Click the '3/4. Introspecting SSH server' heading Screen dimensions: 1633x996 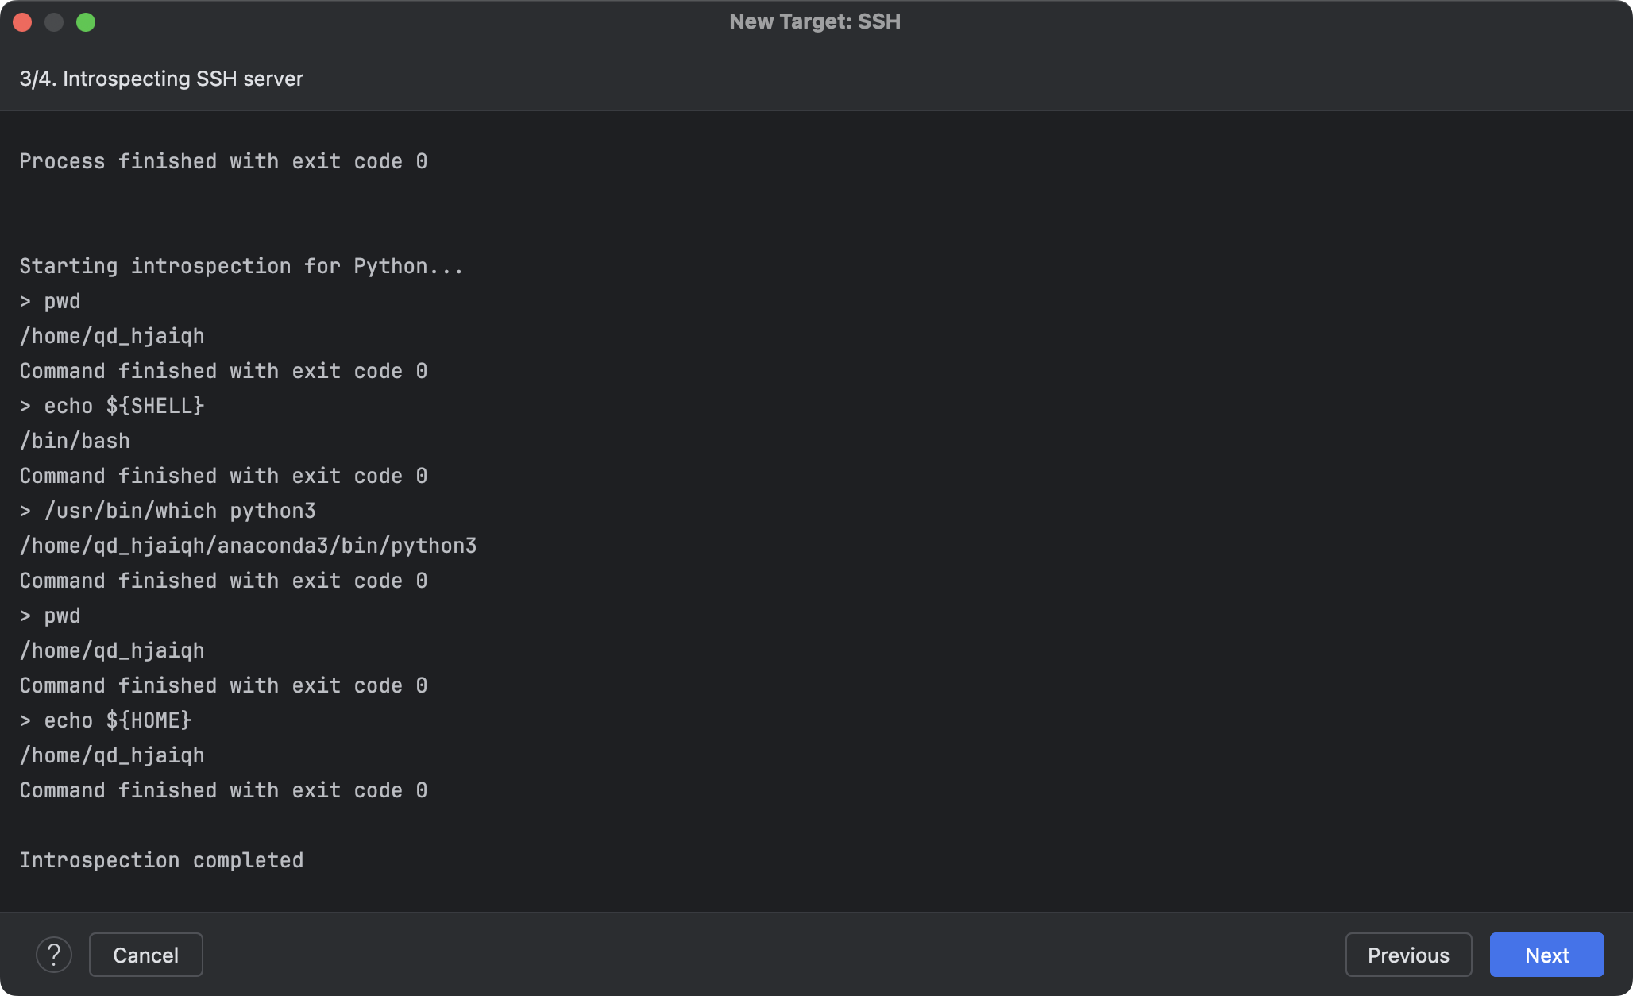click(161, 79)
